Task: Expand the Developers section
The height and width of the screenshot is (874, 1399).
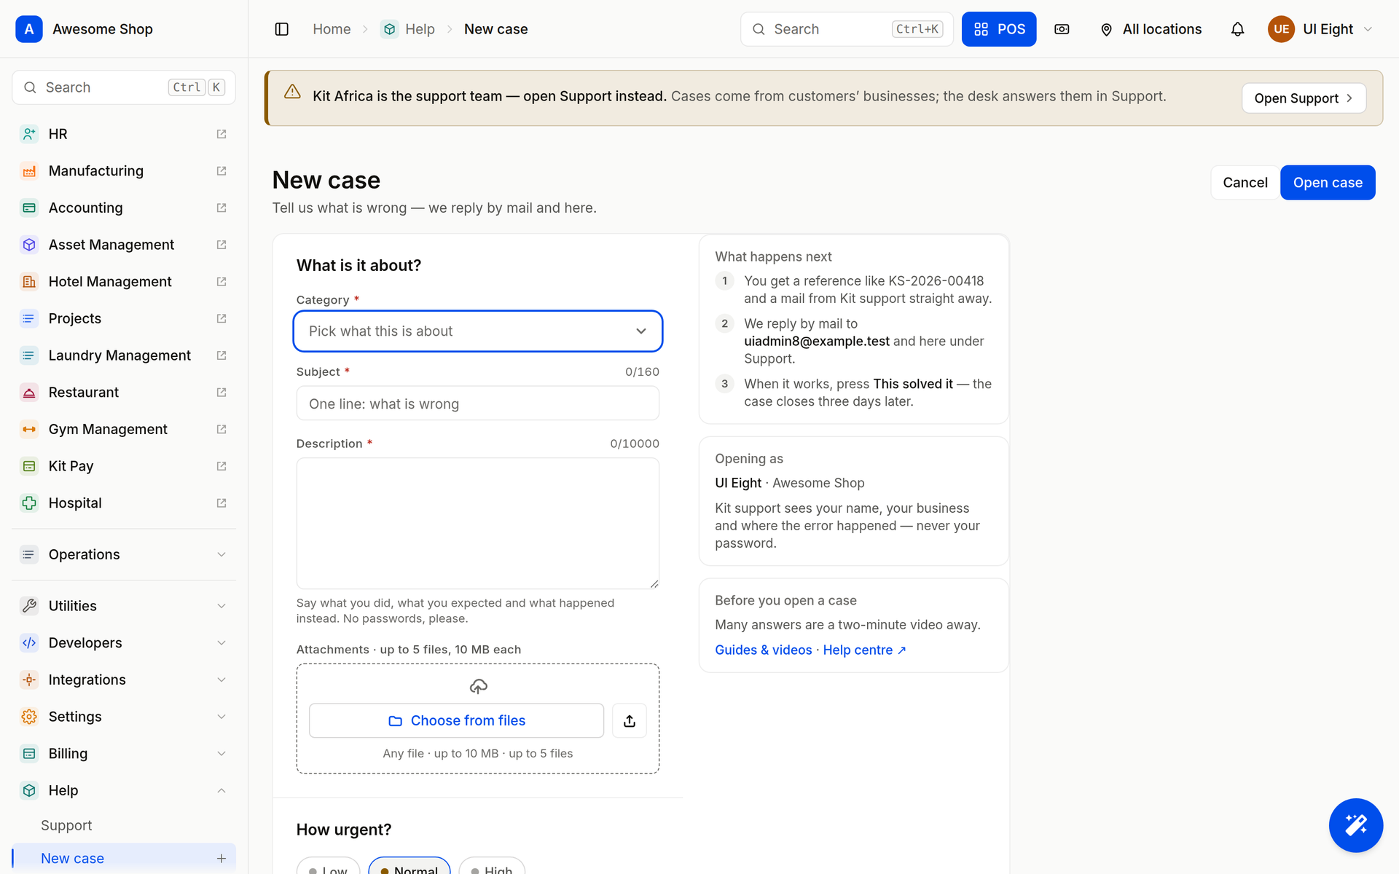Action: pos(124,643)
